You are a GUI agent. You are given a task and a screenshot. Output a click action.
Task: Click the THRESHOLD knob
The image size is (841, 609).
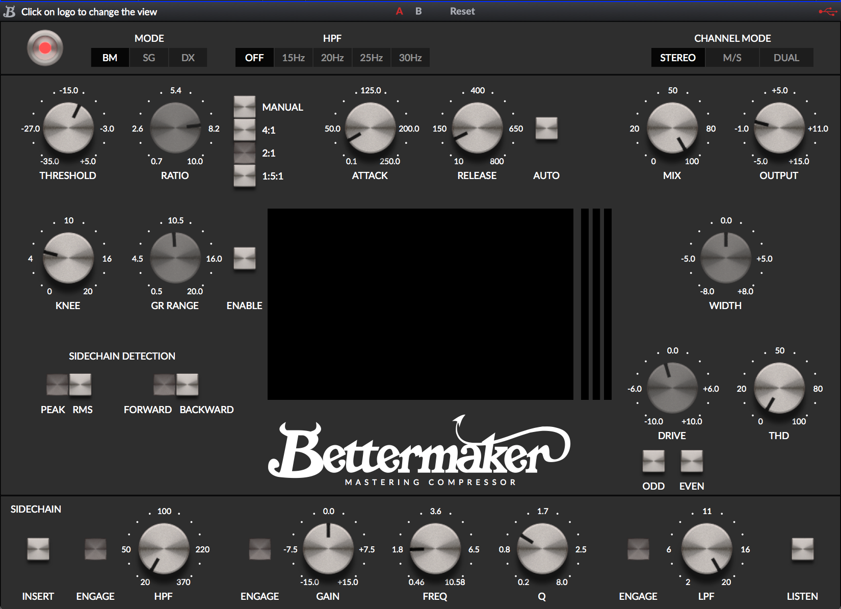68,128
